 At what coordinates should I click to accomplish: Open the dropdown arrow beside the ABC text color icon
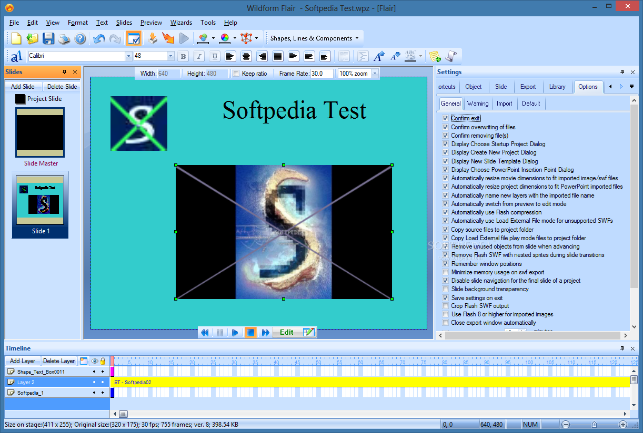(420, 56)
